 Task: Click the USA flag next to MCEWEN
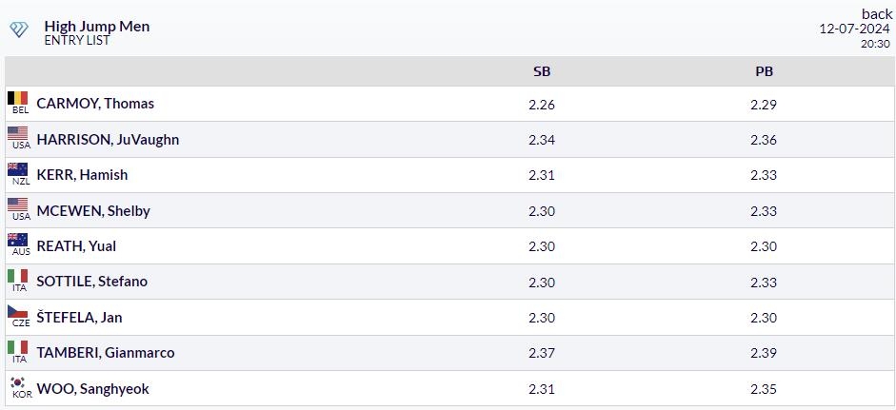(18, 205)
